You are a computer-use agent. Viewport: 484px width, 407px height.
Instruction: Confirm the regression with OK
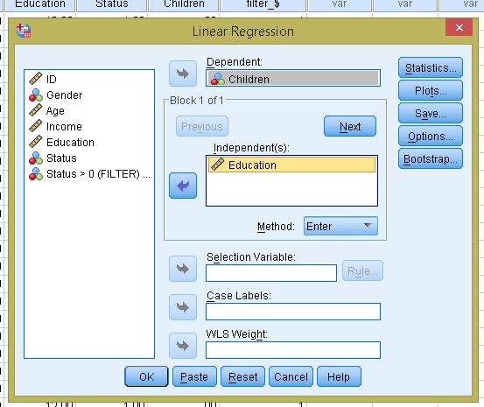(146, 376)
